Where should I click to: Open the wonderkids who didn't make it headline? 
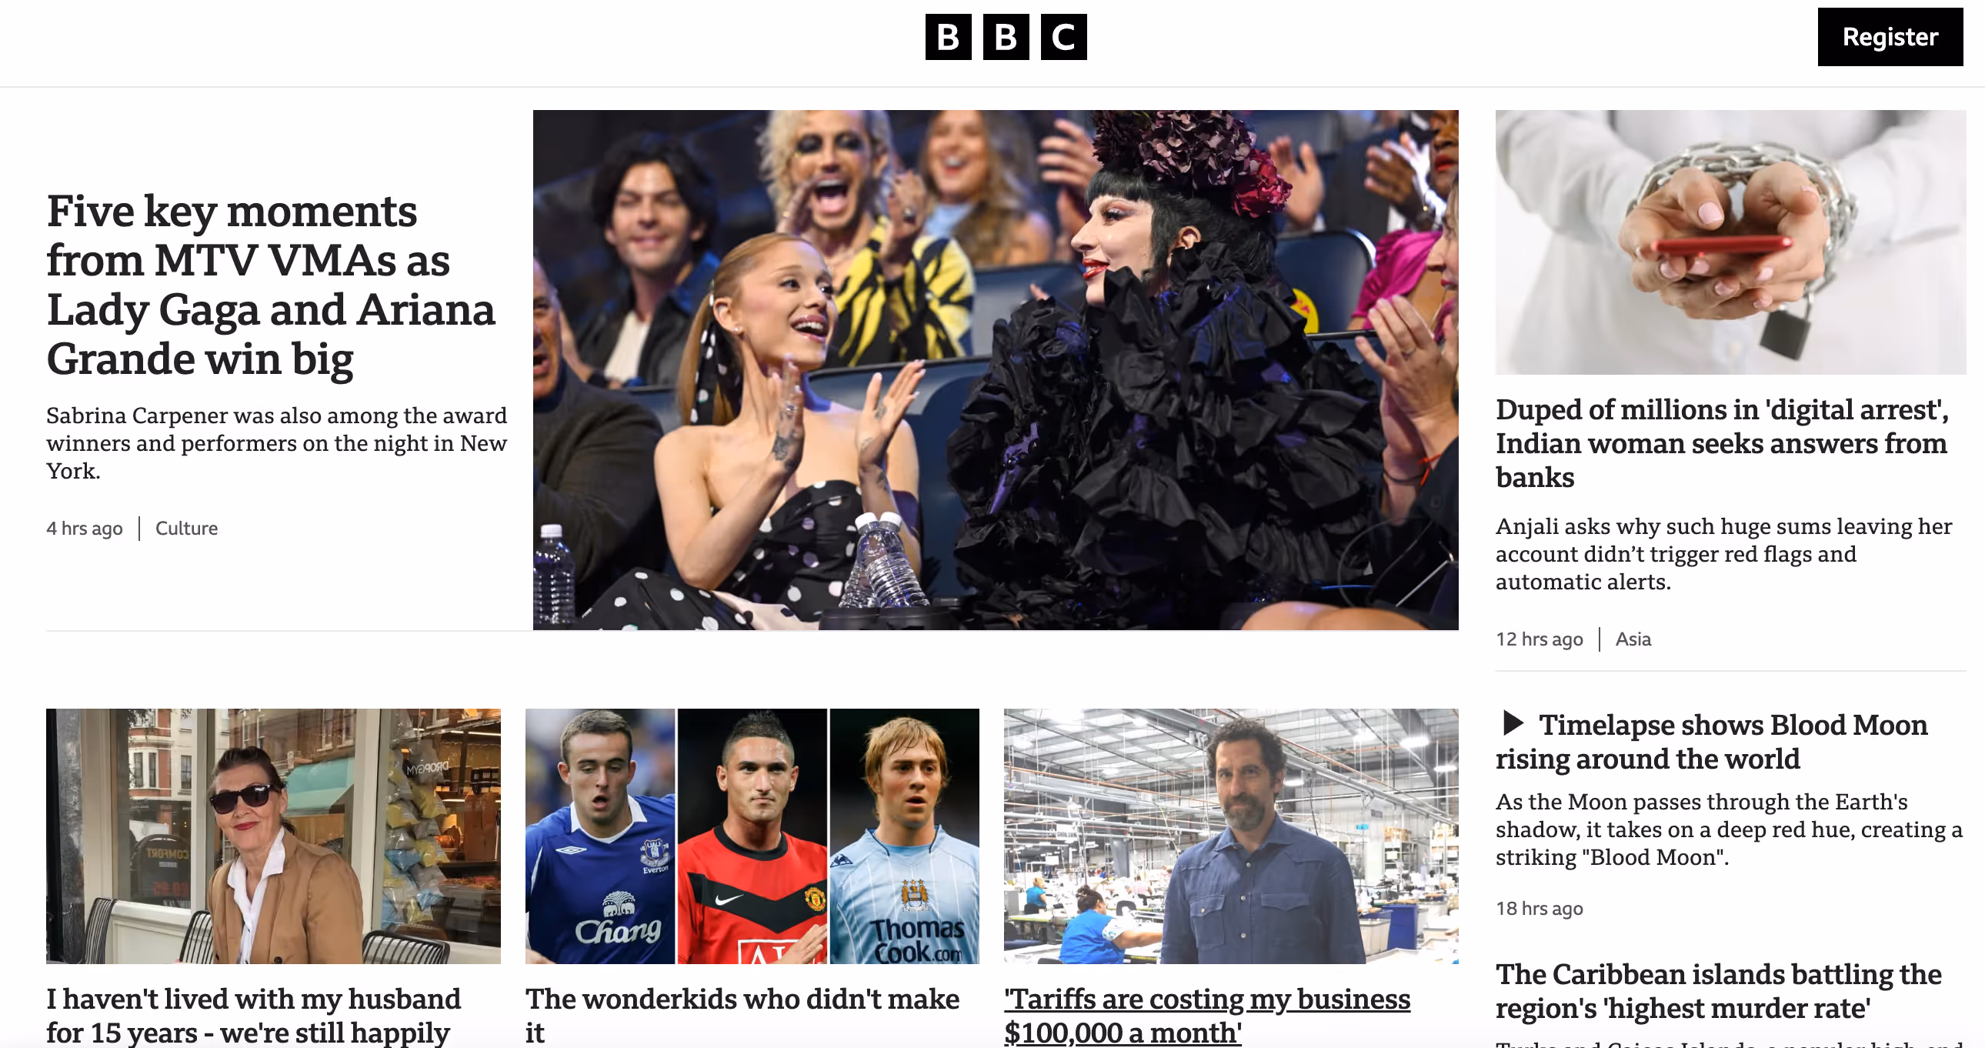point(742,1016)
